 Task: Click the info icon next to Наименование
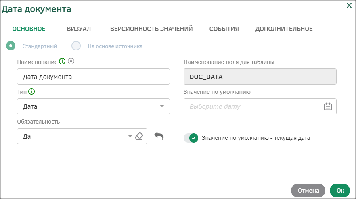[x=62, y=61]
